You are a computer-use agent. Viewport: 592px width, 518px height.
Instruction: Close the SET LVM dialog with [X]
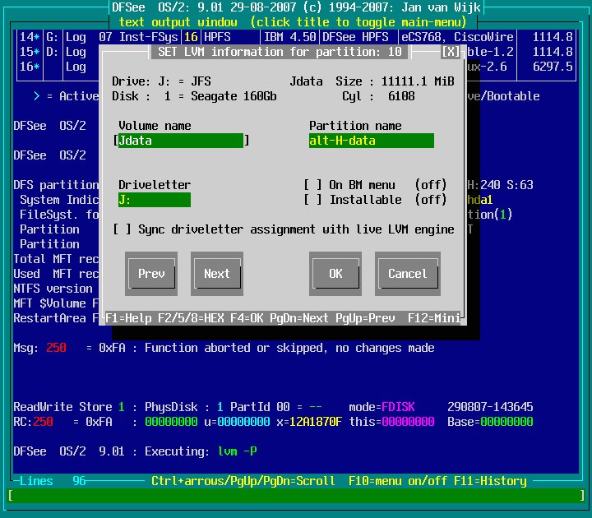click(x=451, y=52)
